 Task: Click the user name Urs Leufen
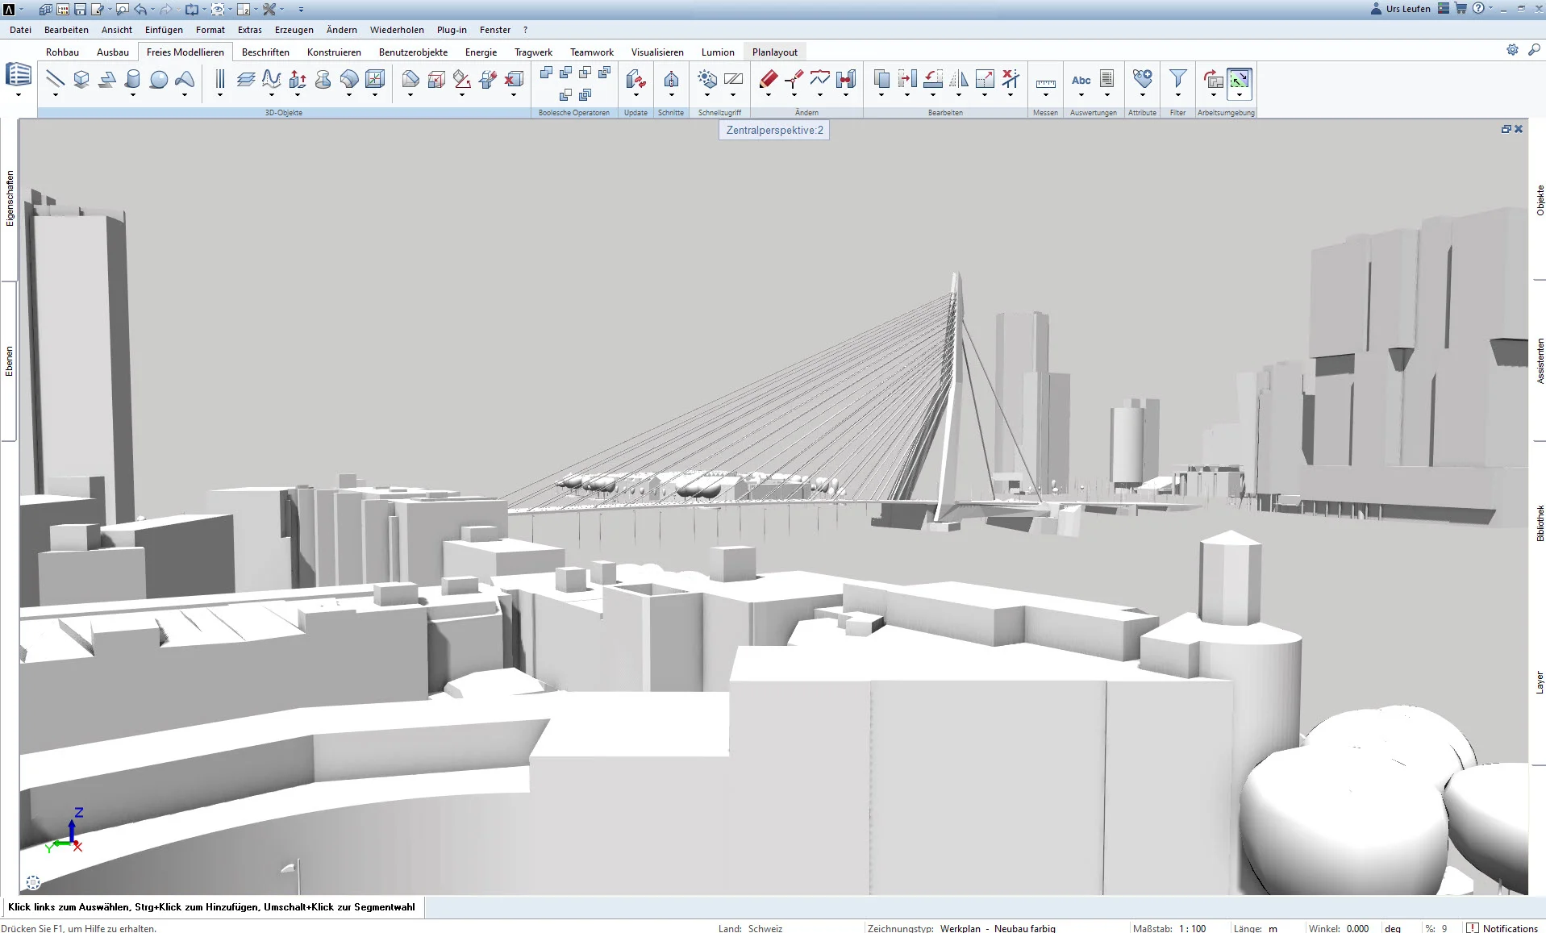(x=1408, y=9)
